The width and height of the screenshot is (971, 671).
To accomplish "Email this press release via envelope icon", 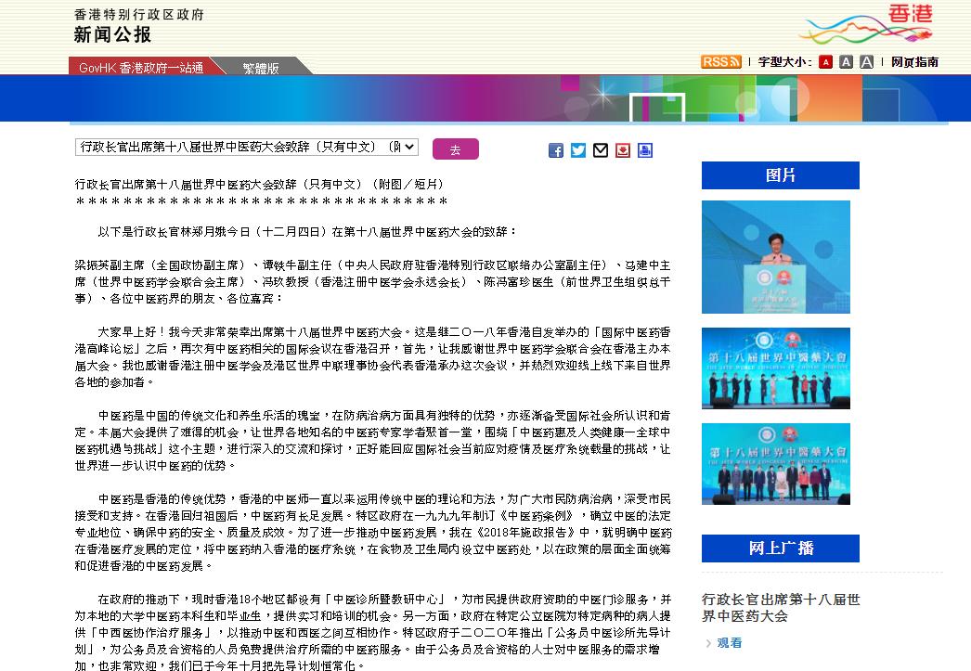I will (x=601, y=150).
